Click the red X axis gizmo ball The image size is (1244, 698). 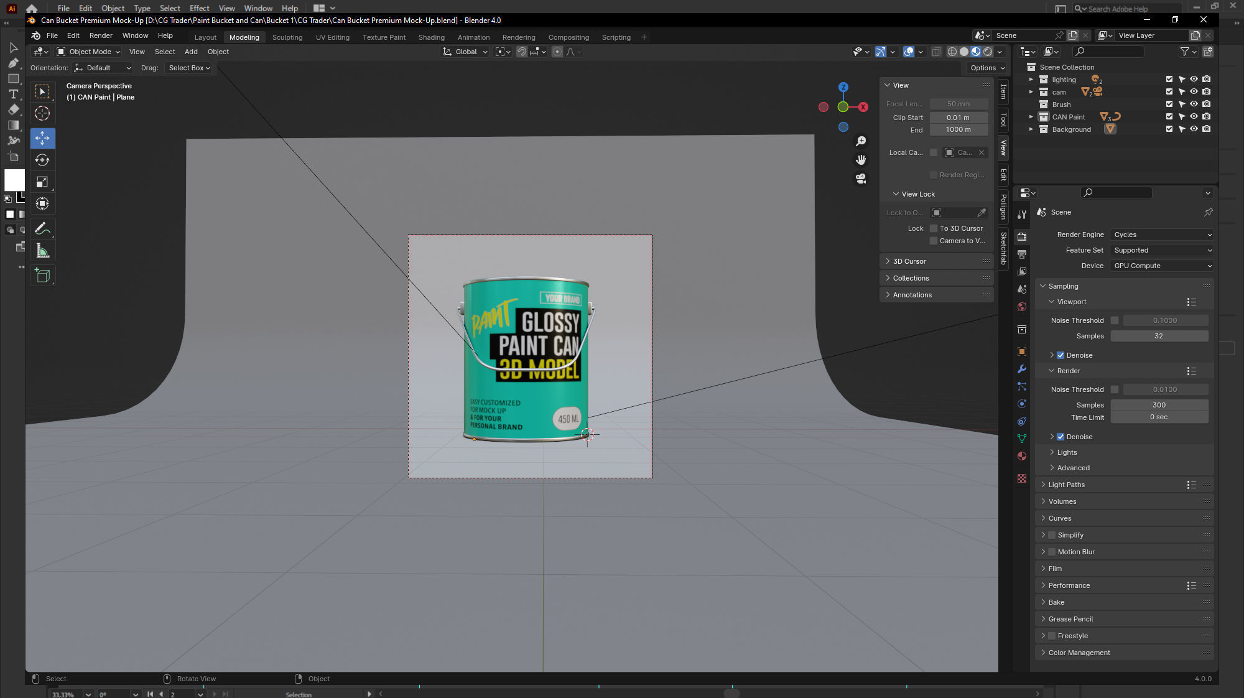[x=863, y=107]
